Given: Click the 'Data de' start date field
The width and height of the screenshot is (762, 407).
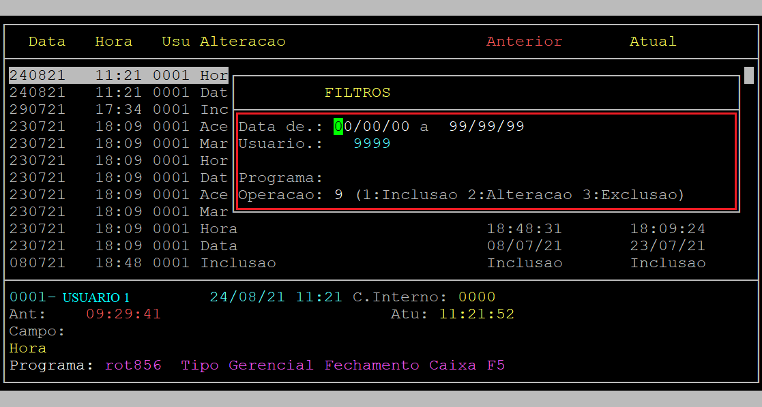Looking at the screenshot, I should pyautogui.click(x=371, y=127).
